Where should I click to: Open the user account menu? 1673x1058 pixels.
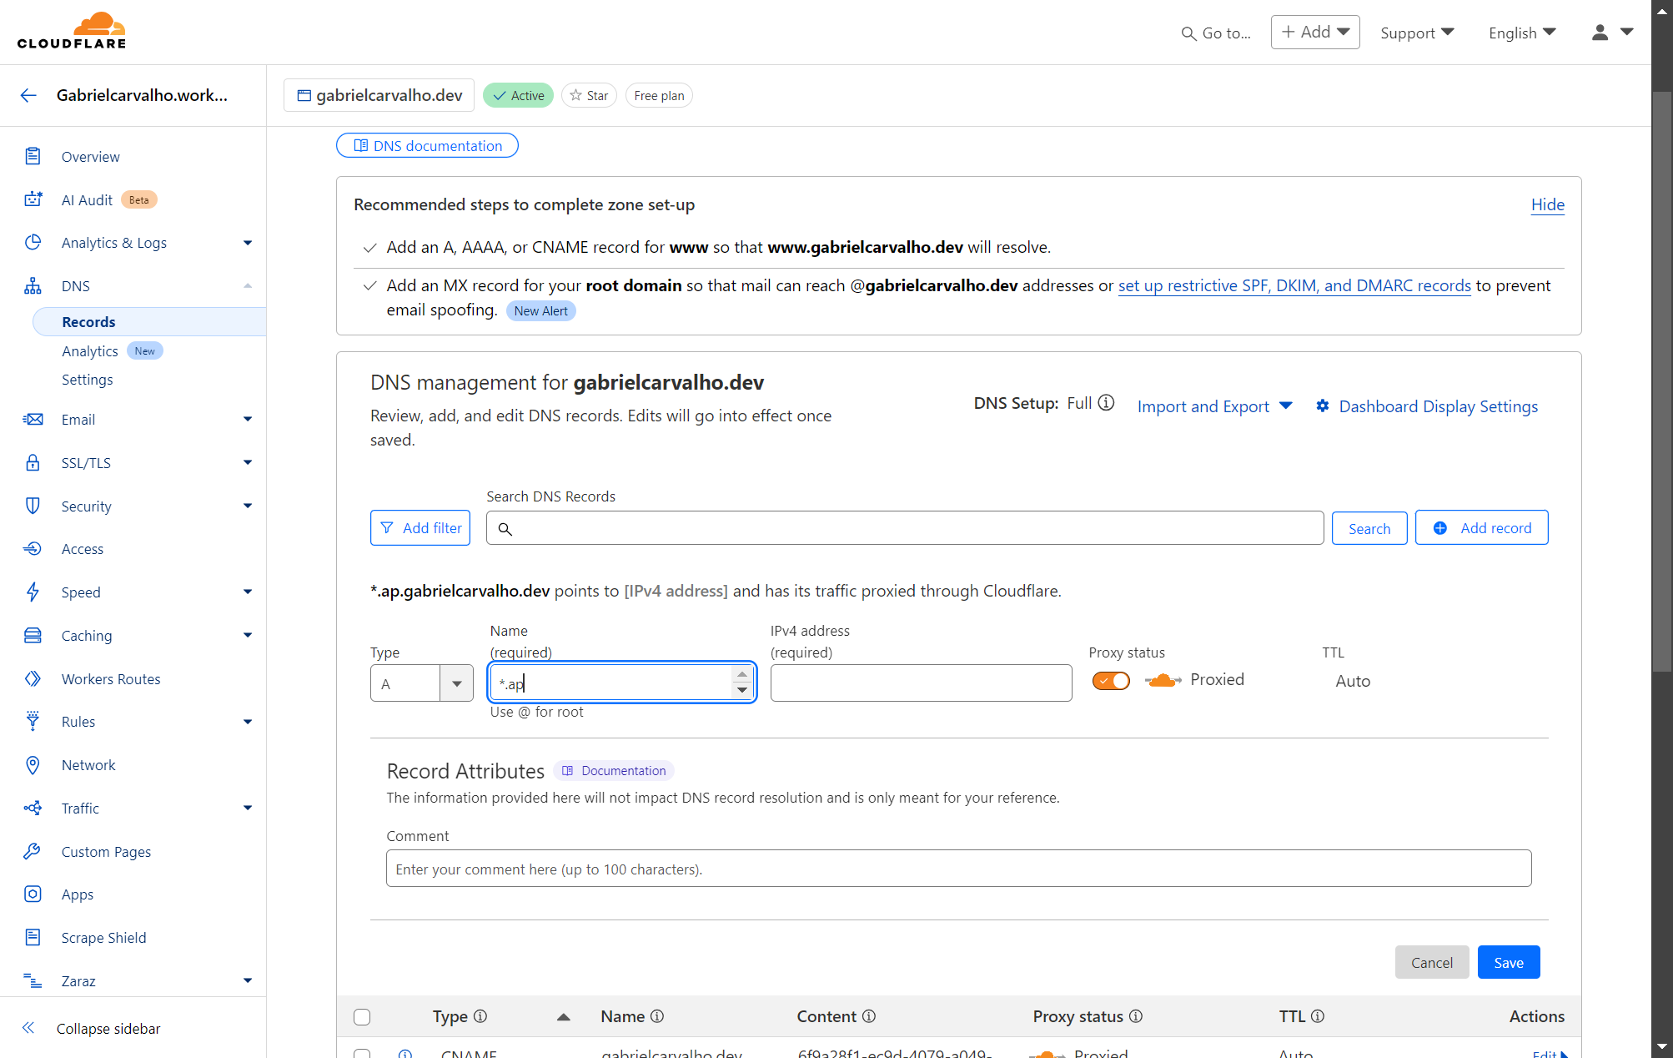1612,33
